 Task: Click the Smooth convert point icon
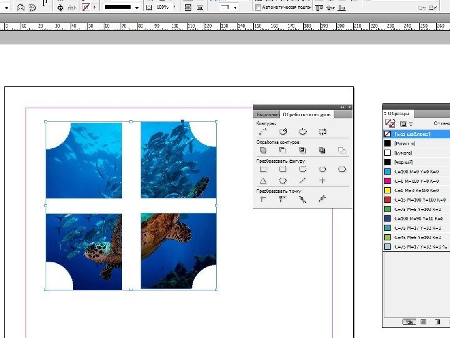[x=302, y=199]
